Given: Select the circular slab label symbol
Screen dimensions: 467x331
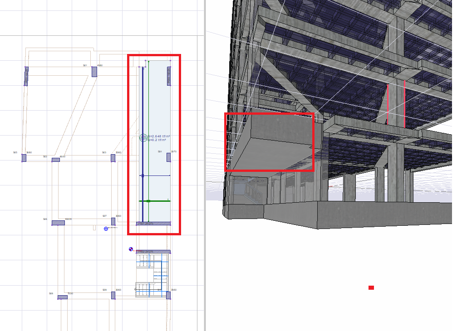Looking at the screenshot, I should pyautogui.click(x=143, y=138).
